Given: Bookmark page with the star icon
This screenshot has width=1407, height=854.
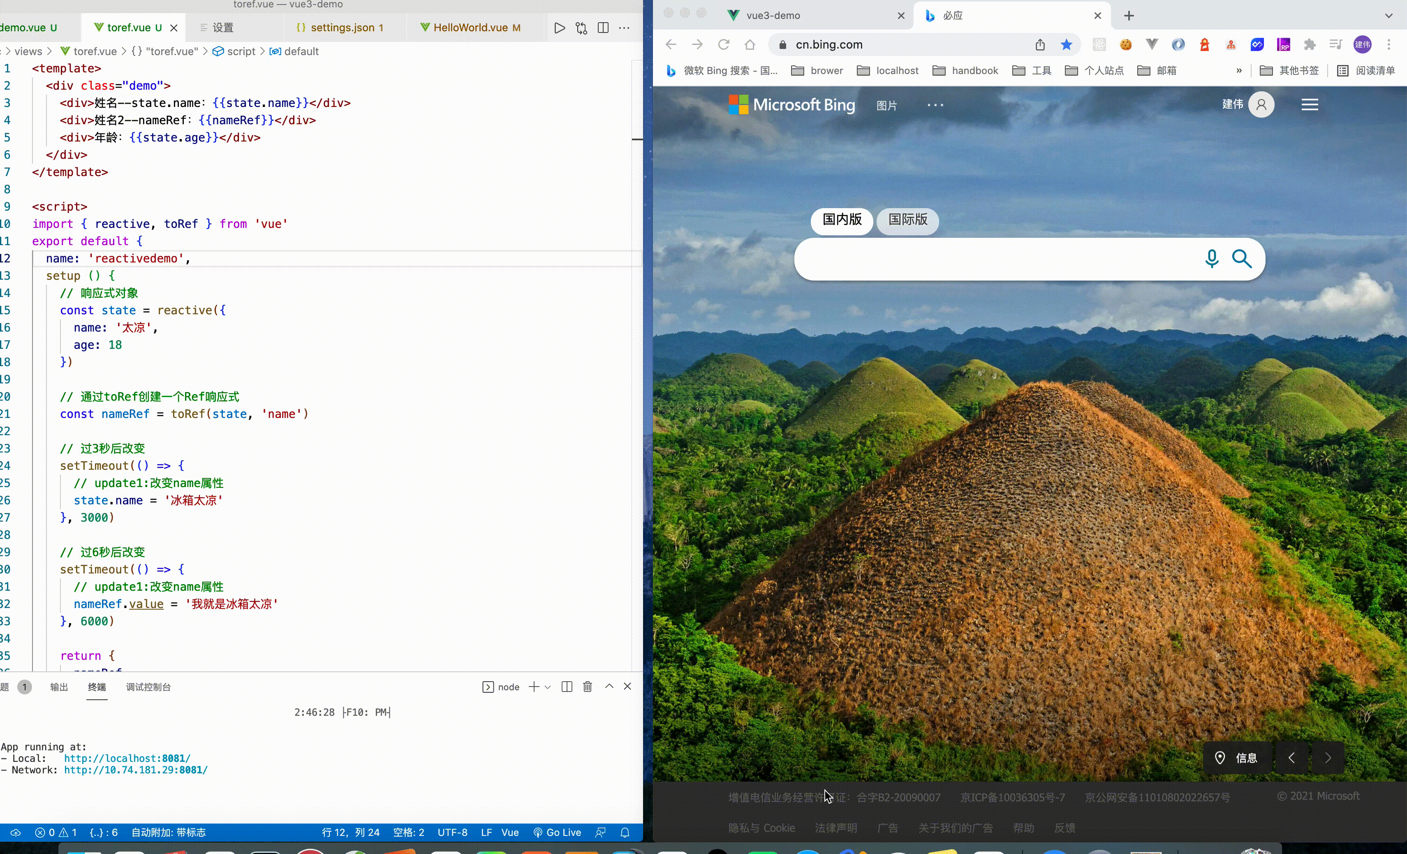Looking at the screenshot, I should point(1066,44).
